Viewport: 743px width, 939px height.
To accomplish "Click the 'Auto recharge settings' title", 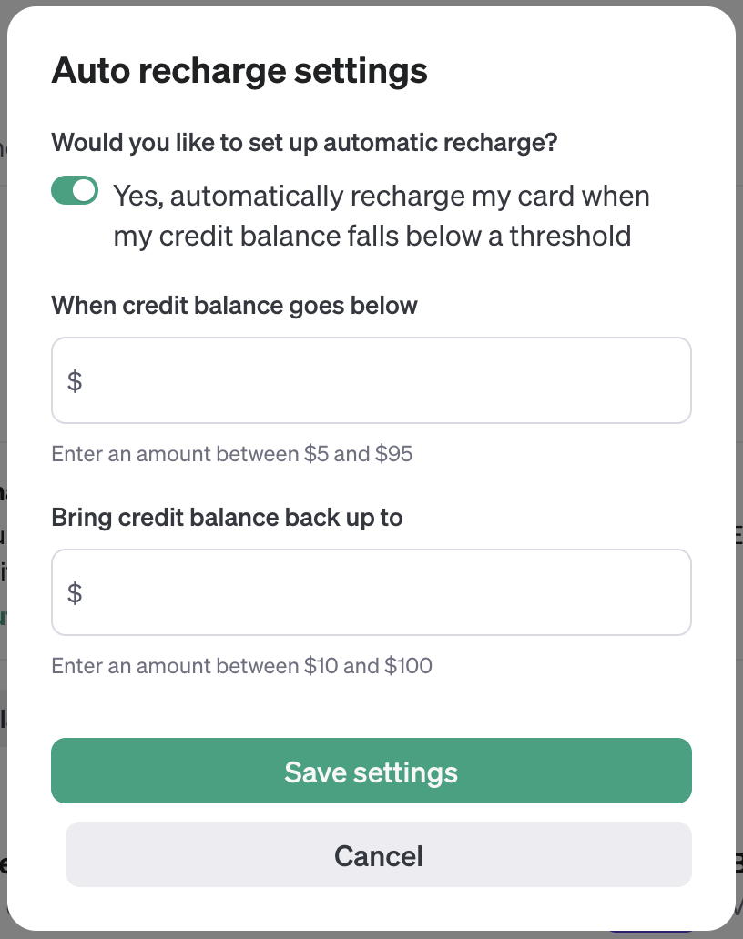I will coord(239,70).
